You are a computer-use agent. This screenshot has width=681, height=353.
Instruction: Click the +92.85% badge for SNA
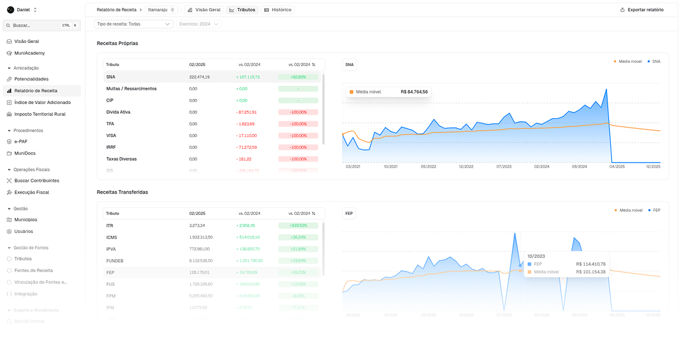298,77
